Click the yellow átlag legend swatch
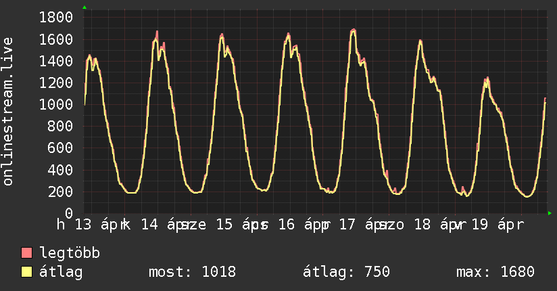This screenshot has width=557, height=291. 27,272
